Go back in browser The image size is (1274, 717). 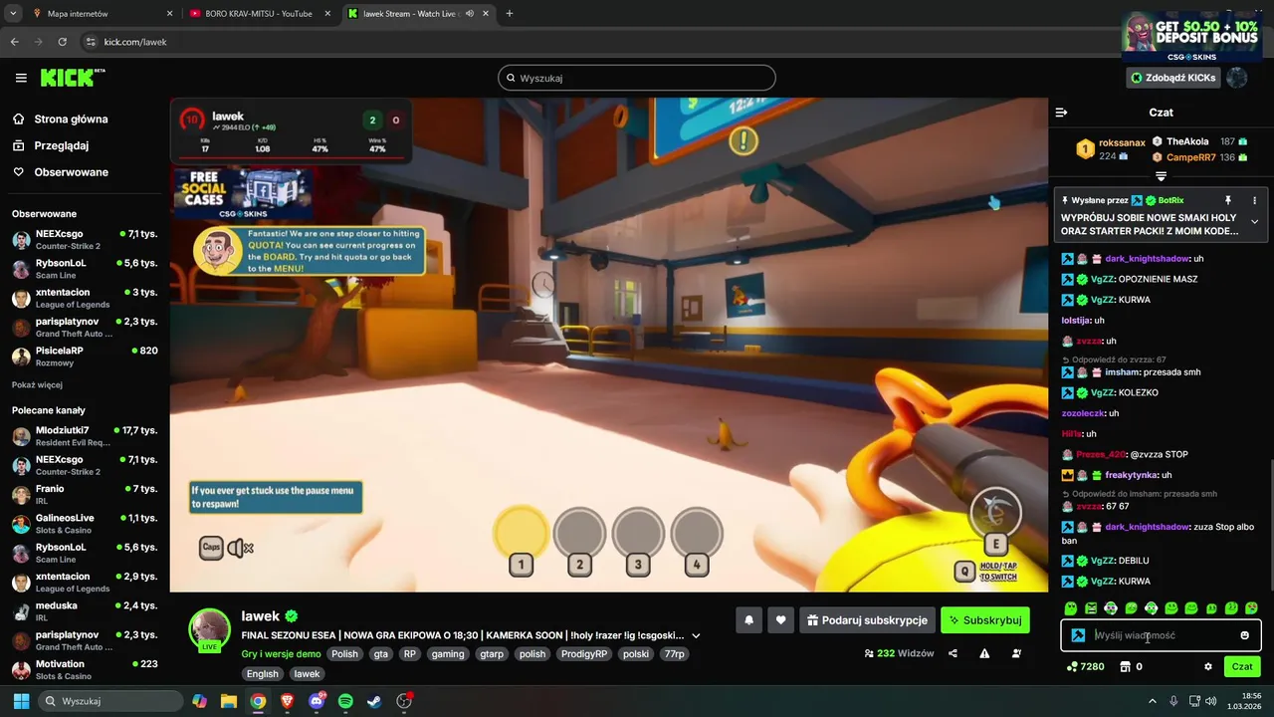pos(14,42)
